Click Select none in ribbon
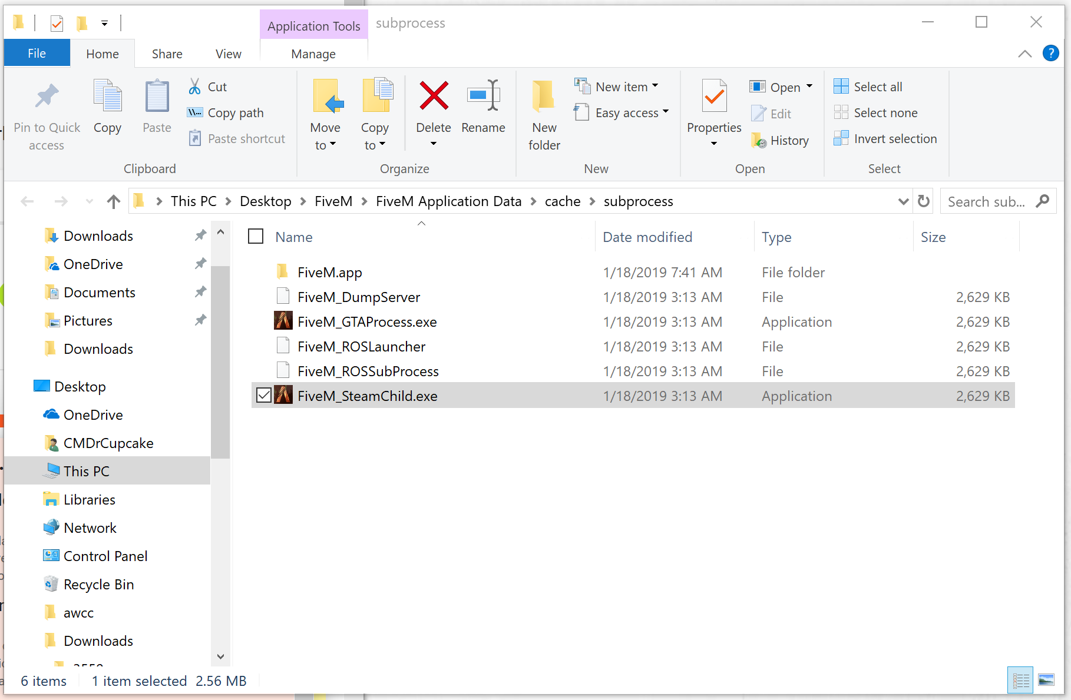The image size is (1071, 700). [875, 113]
